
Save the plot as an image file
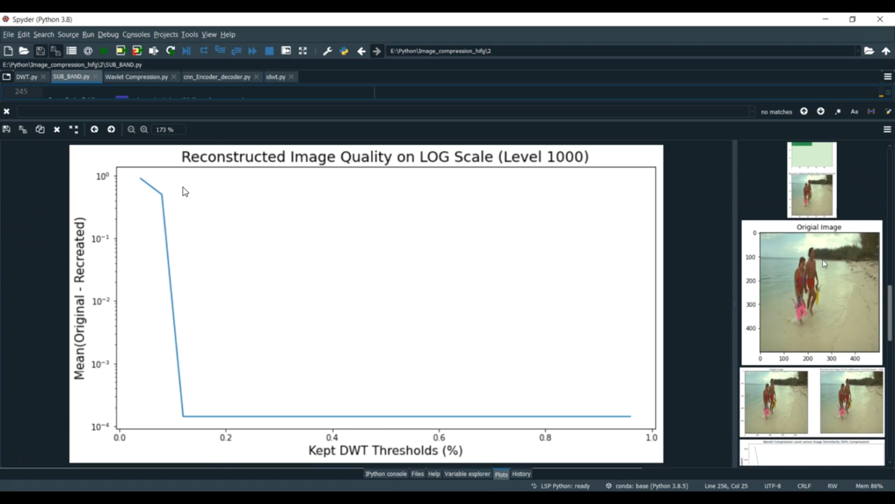(7, 130)
